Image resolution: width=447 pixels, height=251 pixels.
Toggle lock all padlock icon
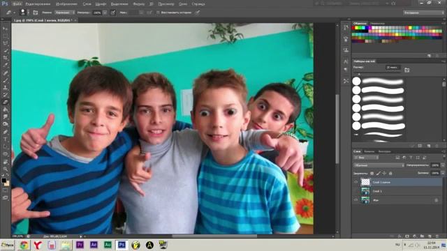pos(390,173)
